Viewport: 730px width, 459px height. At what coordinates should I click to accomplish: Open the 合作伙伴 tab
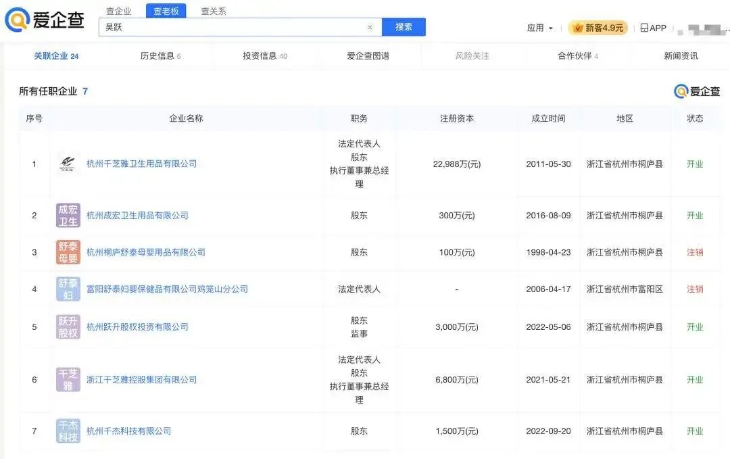click(x=577, y=56)
